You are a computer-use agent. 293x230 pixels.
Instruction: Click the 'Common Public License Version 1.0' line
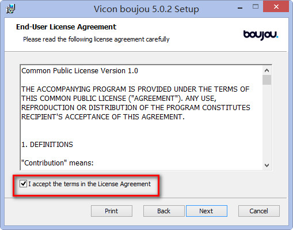pos(79,71)
